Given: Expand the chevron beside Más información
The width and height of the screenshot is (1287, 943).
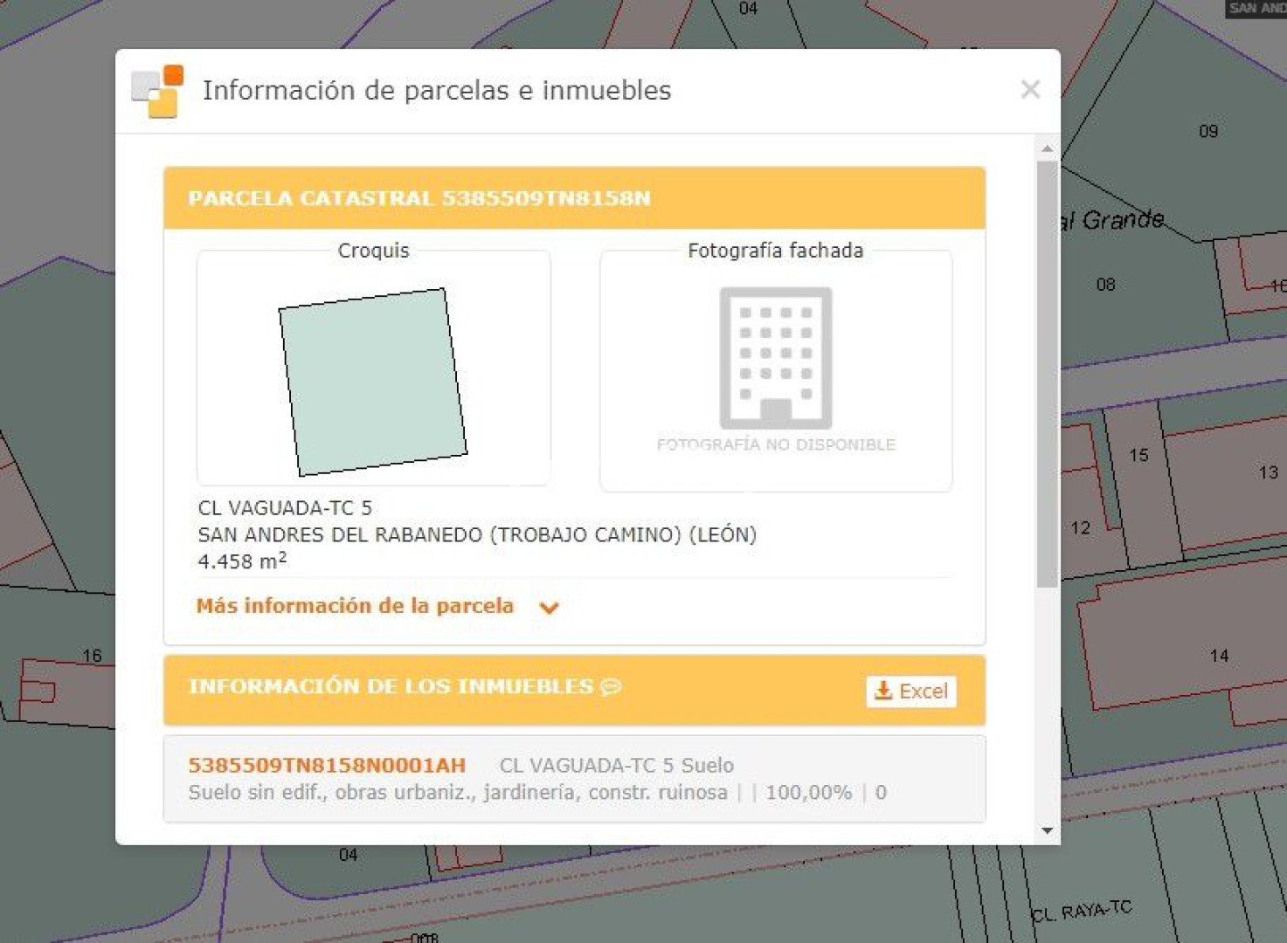Looking at the screenshot, I should pos(549,608).
